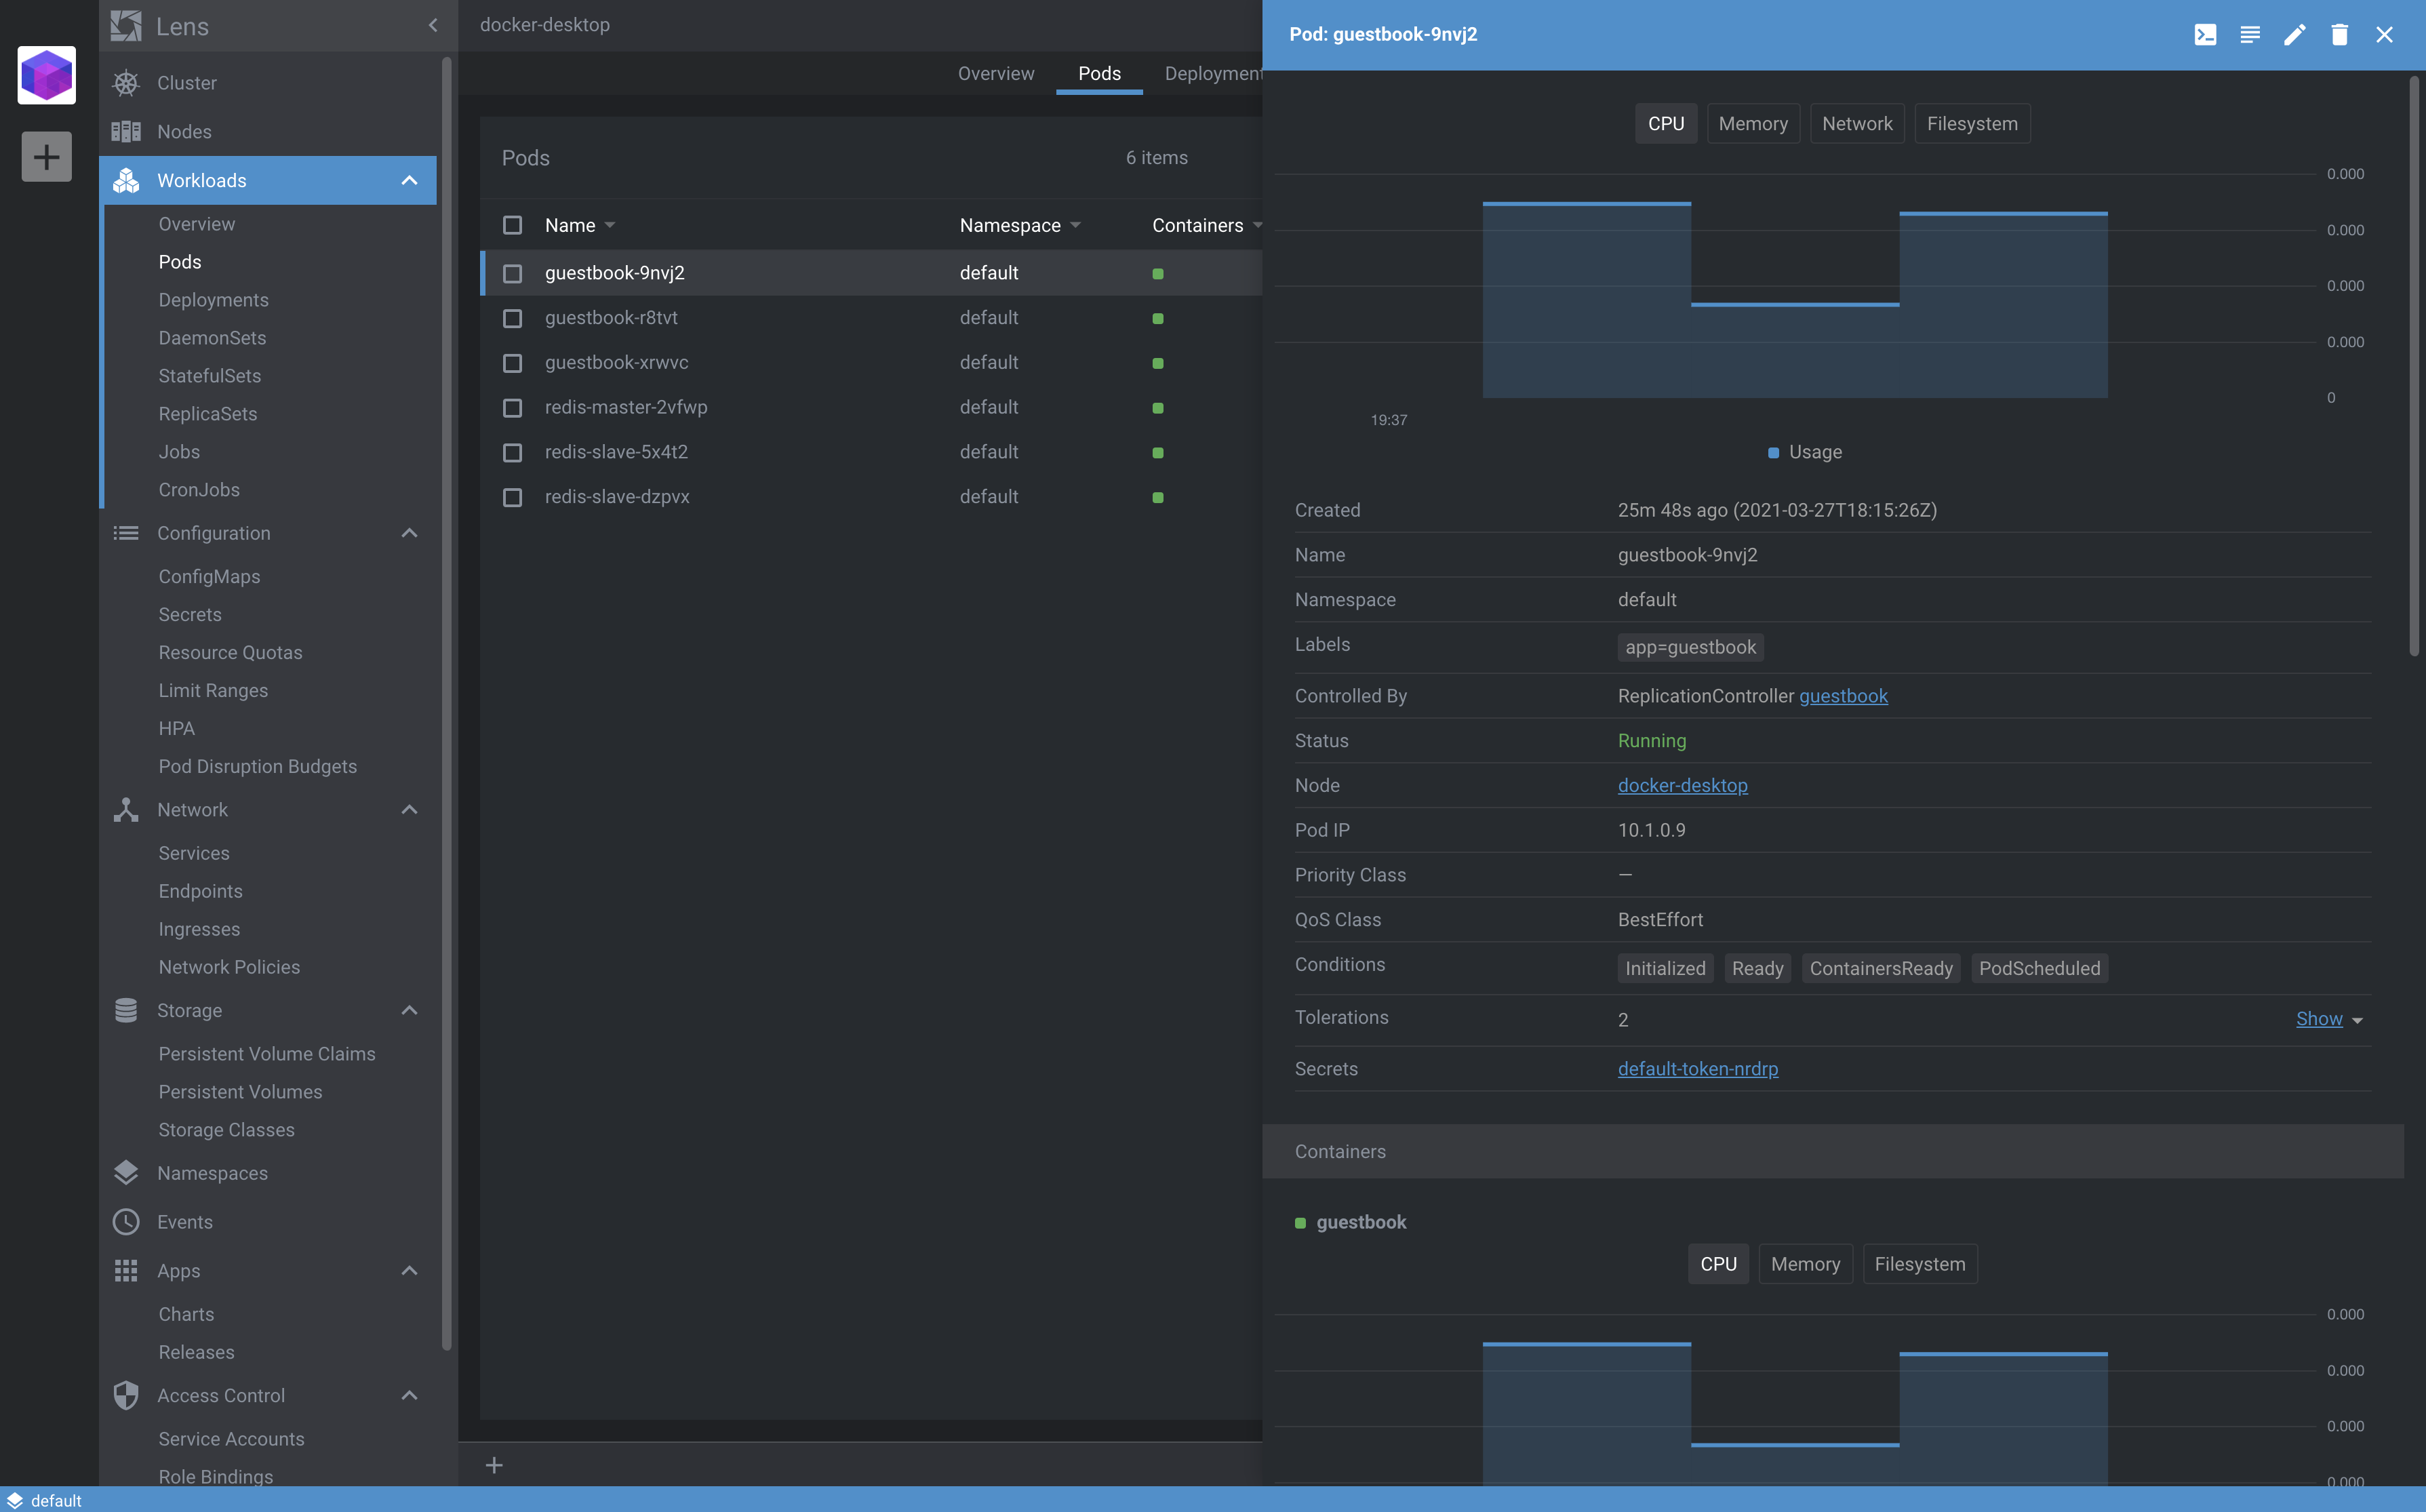
Task: Click the Configuration list icon
Action: 126,533
